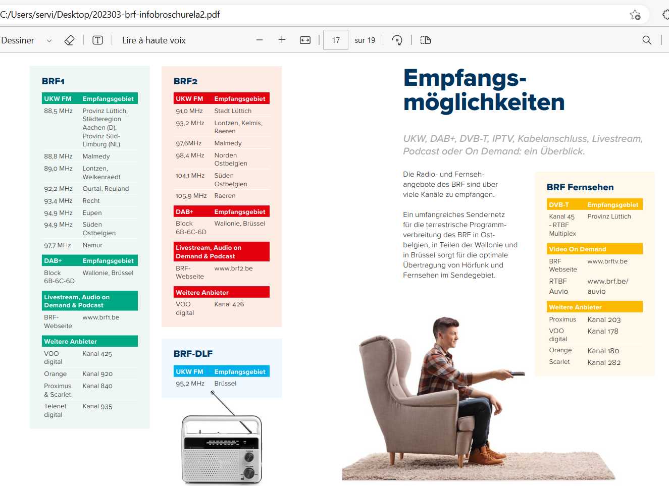The image size is (669, 486).
Task: Select Kanal 840 for Proximus & Scarlet
Action: point(97,386)
